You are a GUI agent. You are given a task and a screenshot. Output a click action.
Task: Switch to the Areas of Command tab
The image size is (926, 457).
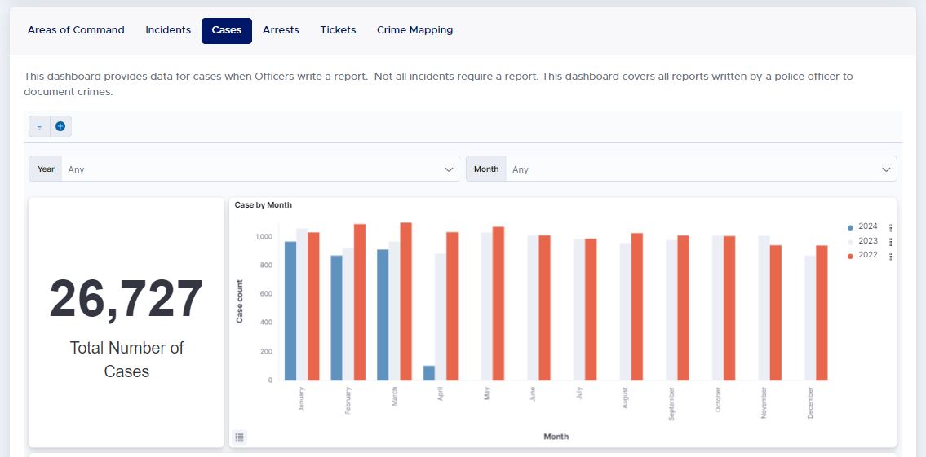point(76,30)
